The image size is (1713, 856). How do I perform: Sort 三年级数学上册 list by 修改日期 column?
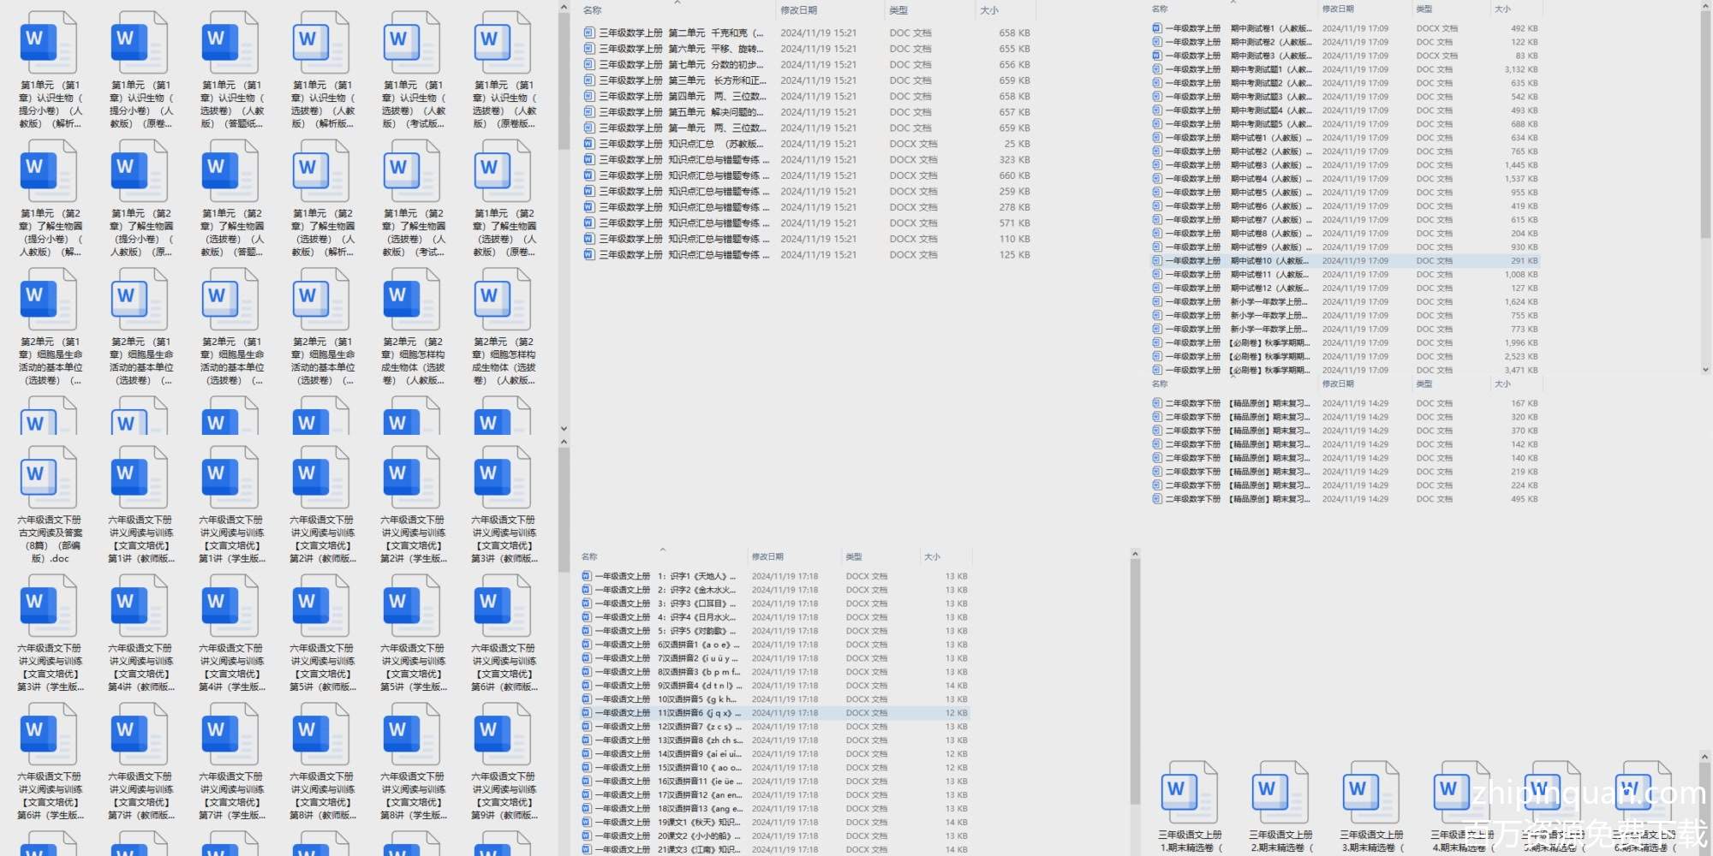798,10
